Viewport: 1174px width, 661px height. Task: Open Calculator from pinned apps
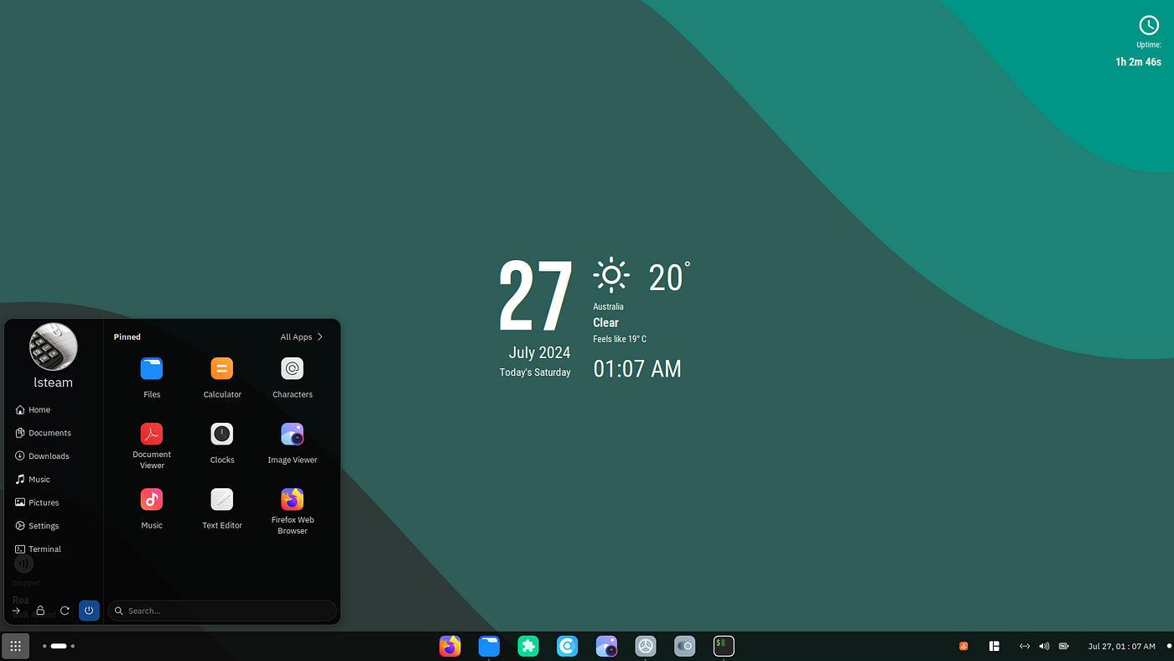pos(221,369)
